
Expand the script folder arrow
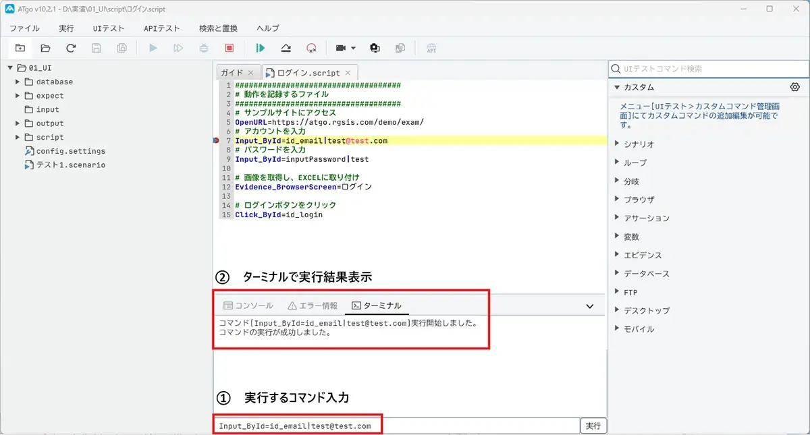click(18, 137)
